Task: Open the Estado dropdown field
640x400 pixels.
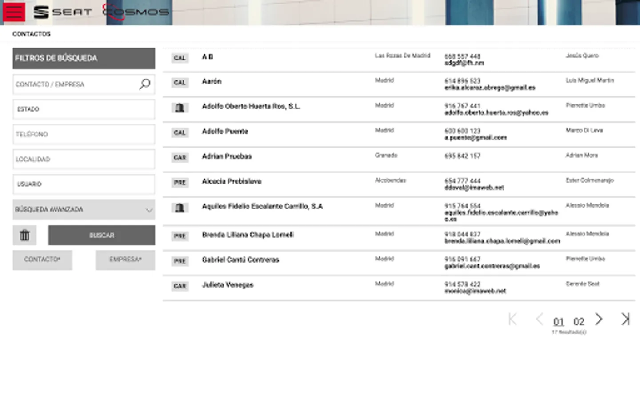Action: tap(84, 109)
